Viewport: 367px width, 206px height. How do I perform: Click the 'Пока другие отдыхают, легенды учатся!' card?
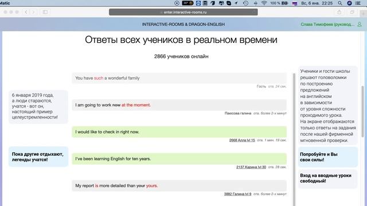38,157
